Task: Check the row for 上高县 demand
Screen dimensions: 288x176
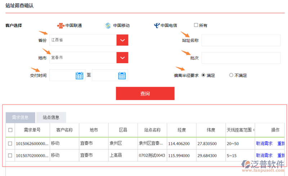Action: [x=10, y=156]
